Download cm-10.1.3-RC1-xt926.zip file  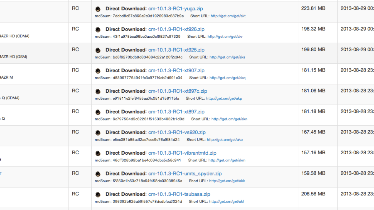point(176,29)
